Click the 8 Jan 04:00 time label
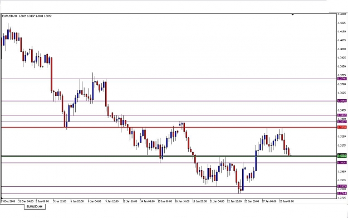This screenshot has width=348, height=218. click(95, 201)
